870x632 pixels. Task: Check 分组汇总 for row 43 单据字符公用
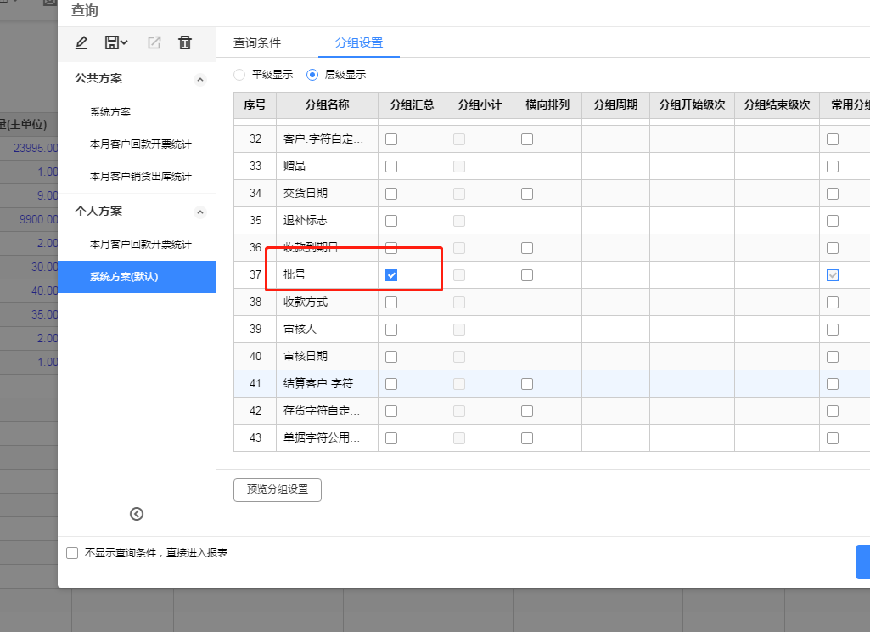coord(391,438)
